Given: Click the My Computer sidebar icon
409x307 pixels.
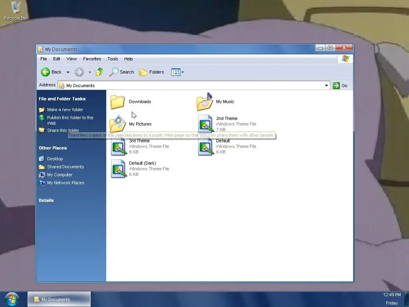Looking at the screenshot, I should coord(42,175).
